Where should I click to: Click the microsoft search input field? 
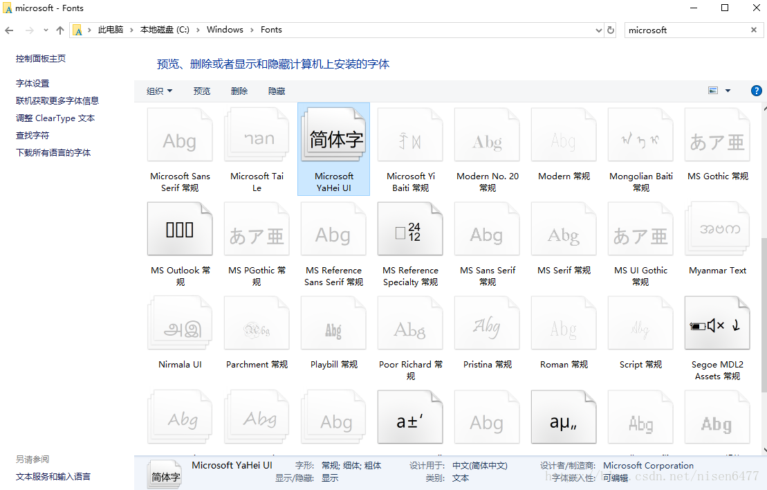click(687, 30)
